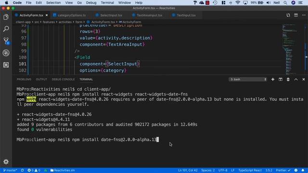Split the terminal panel

[x=280, y=79]
